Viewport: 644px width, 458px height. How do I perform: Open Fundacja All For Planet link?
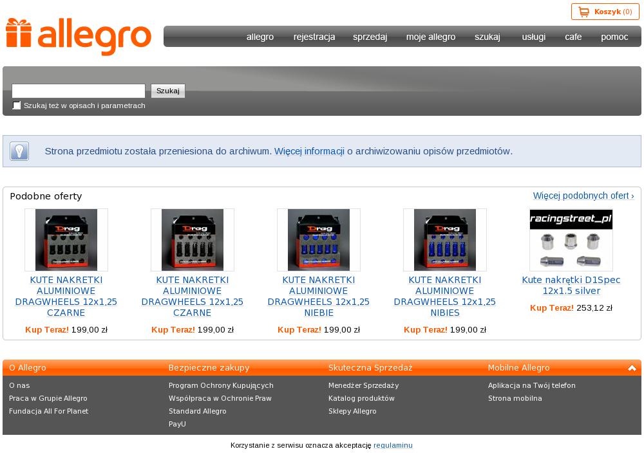pos(48,411)
